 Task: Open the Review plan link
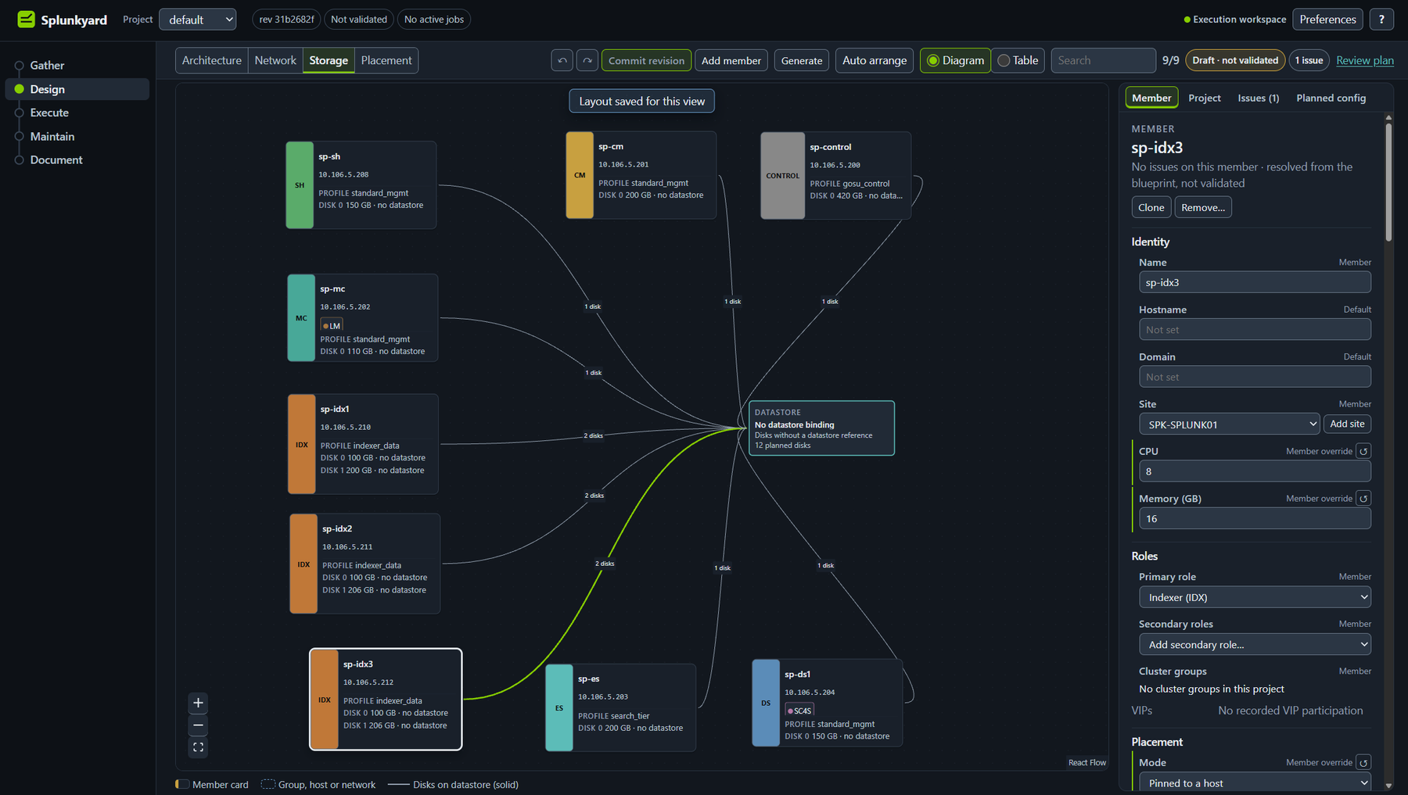tap(1365, 60)
